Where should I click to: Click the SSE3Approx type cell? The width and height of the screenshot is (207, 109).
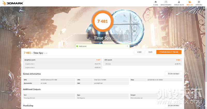(x=102, y=98)
